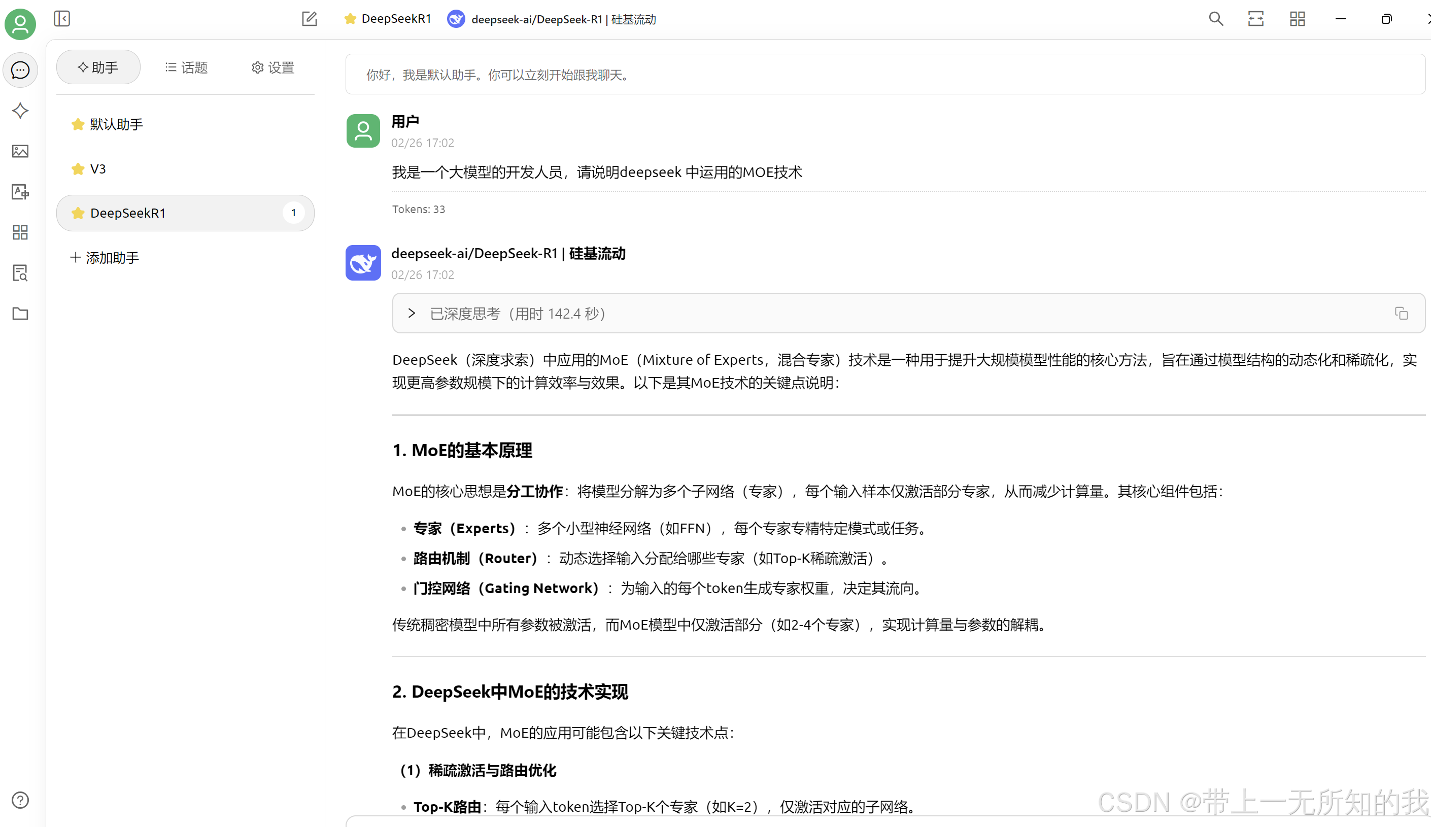Open the files folder sidebar icon
The width and height of the screenshot is (1431, 827).
[x=20, y=314]
